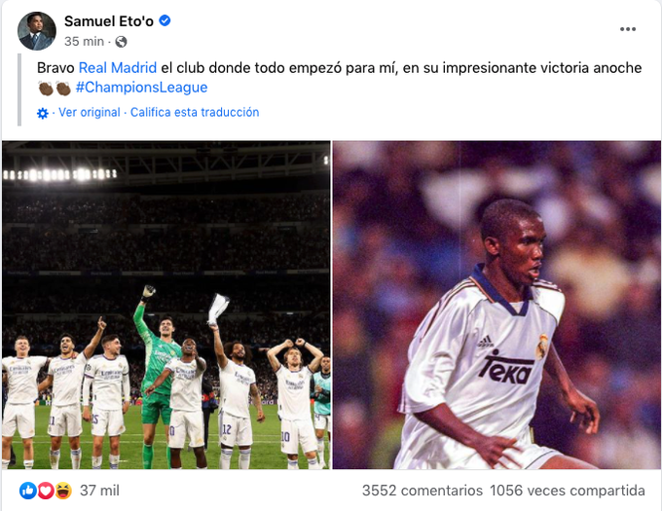
Task: Open the vintage Teka jersey player photo
Action: coord(496,305)
